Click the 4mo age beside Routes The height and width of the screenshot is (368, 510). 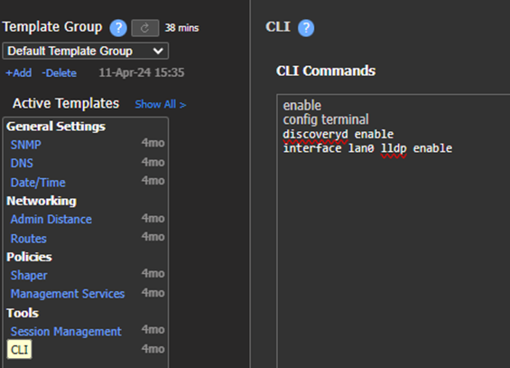tap(153, 237)
